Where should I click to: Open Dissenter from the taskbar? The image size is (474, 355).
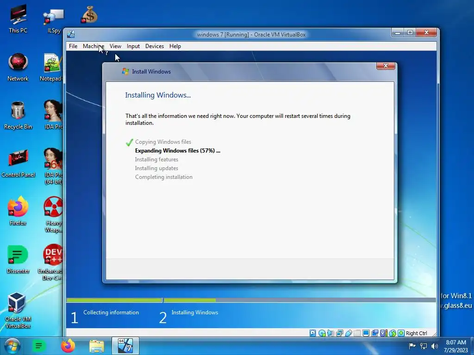click(39, 346)
